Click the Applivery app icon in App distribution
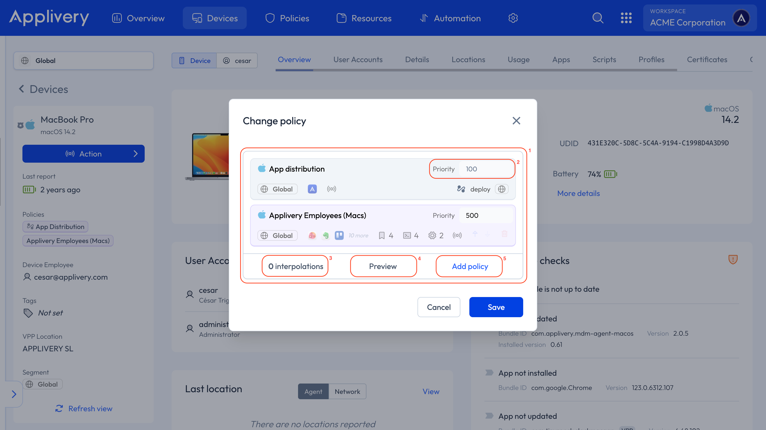 point(312,189)
